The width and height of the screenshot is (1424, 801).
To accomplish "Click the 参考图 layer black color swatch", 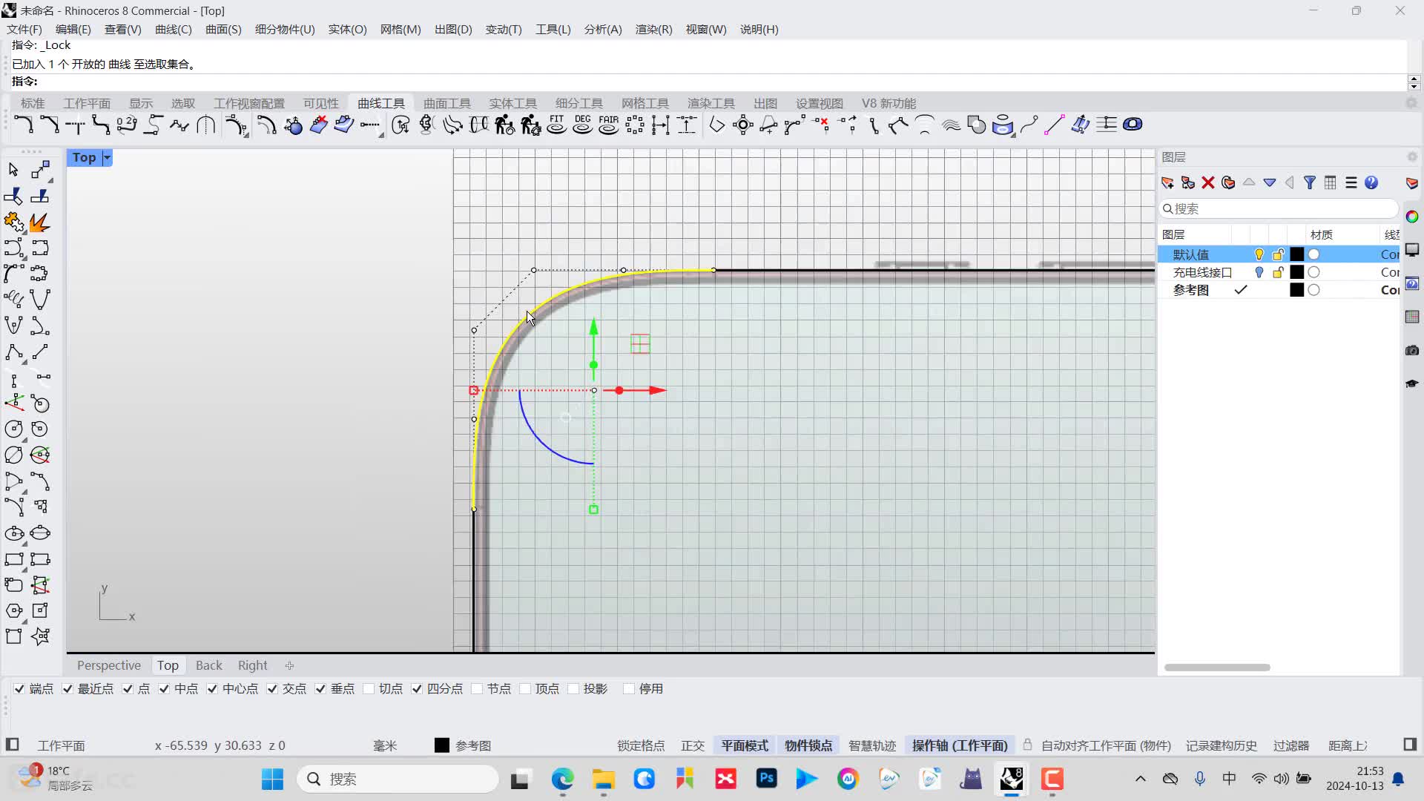I will click(x=1296, y=290).
